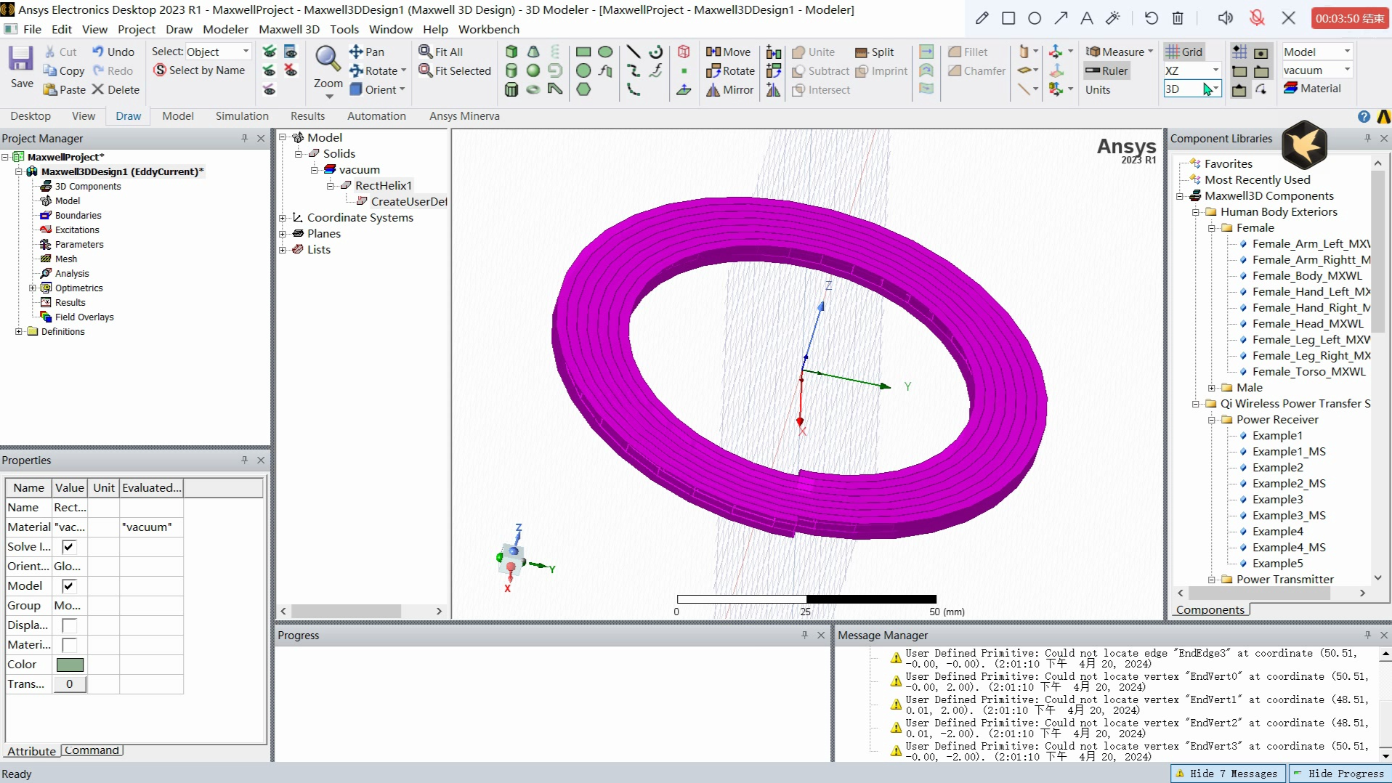Toggle the Ruler display
This screenshot has height=783, width=1392.
(x=1106, y=70)
